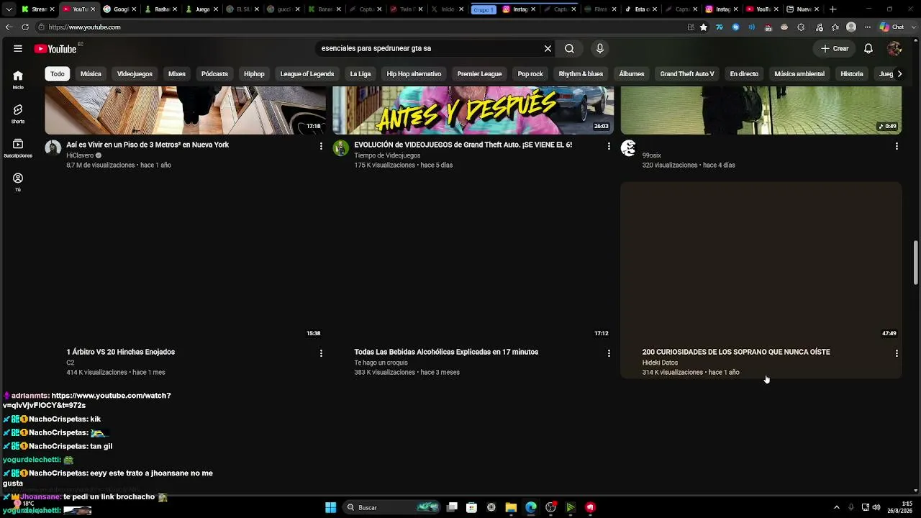The width and height of the screenshot is (921, 518).
Task: Open 'Todas Las Bebidas Alcohólicas Explicadas' title
Action: [x=446, y=352]
